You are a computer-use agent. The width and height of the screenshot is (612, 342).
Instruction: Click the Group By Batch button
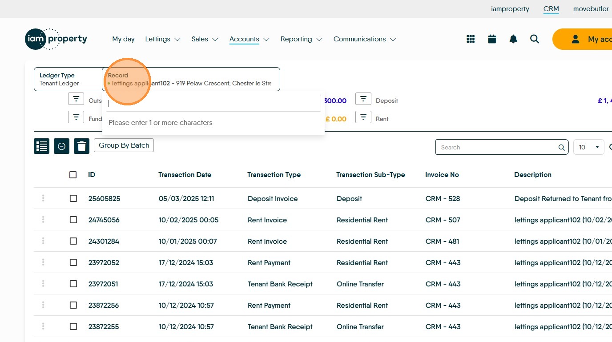(124, 145)
